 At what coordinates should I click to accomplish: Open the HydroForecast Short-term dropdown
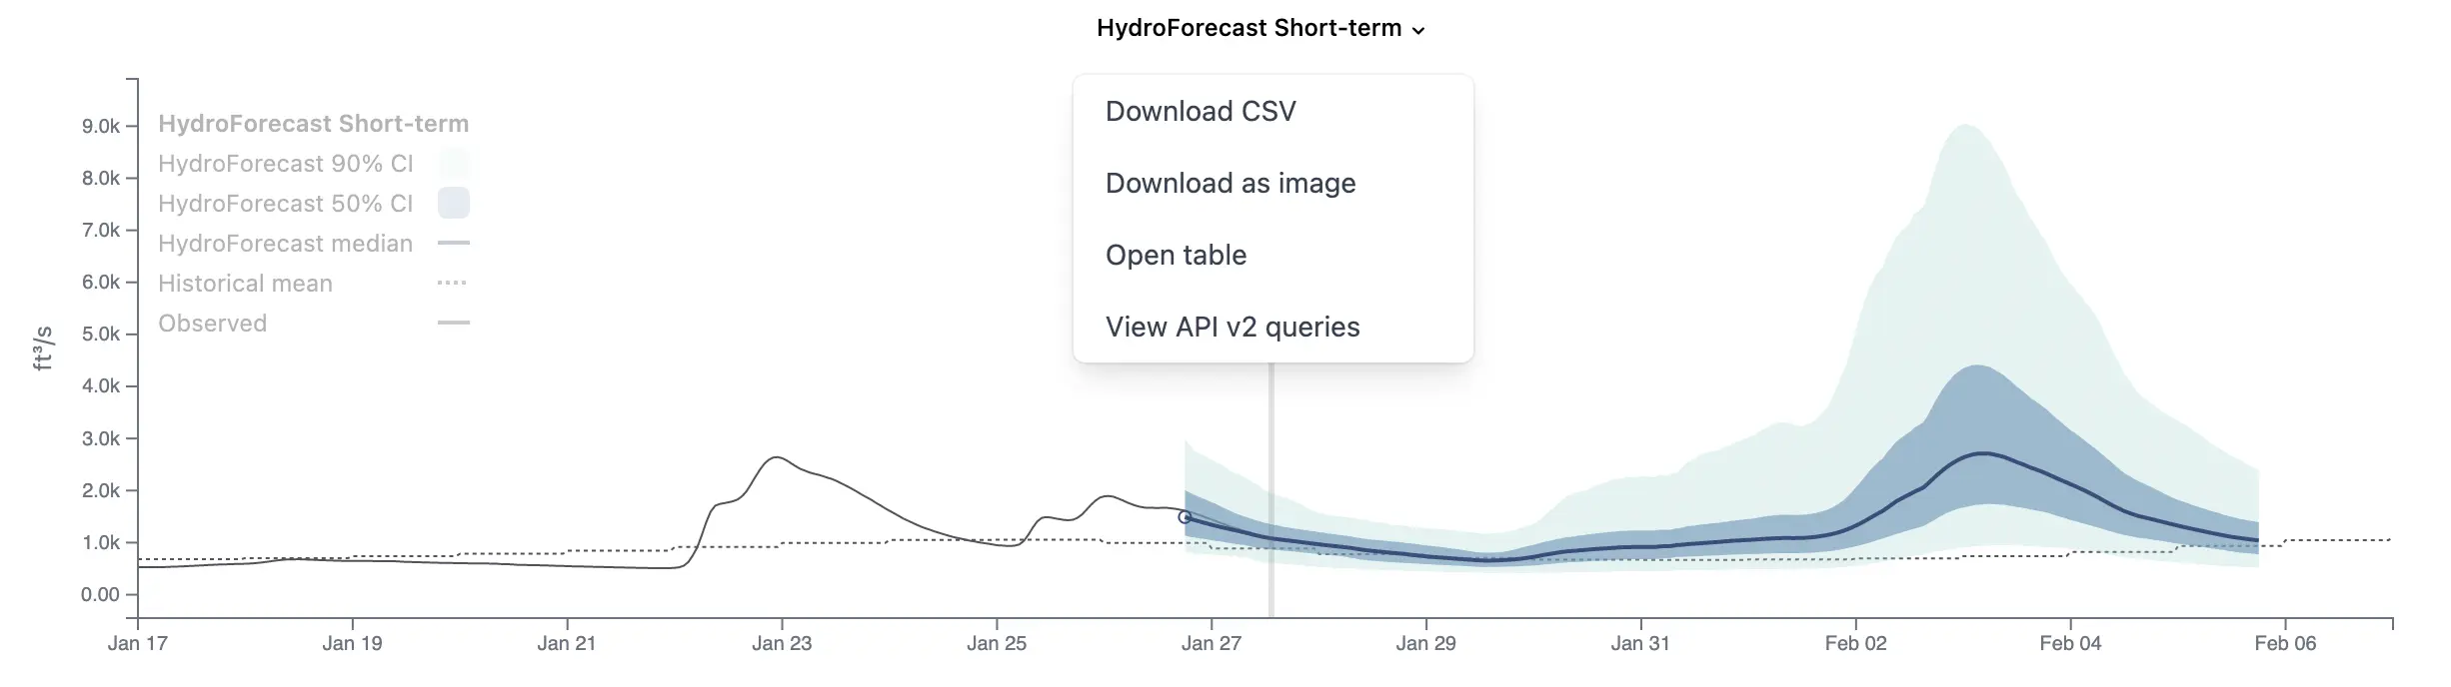[1259, 28]
